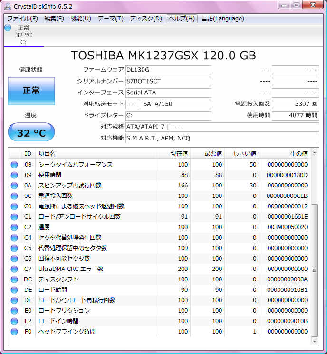Click the ID column header
Viewport: 327px width, 354px height.
coord(28,154)
